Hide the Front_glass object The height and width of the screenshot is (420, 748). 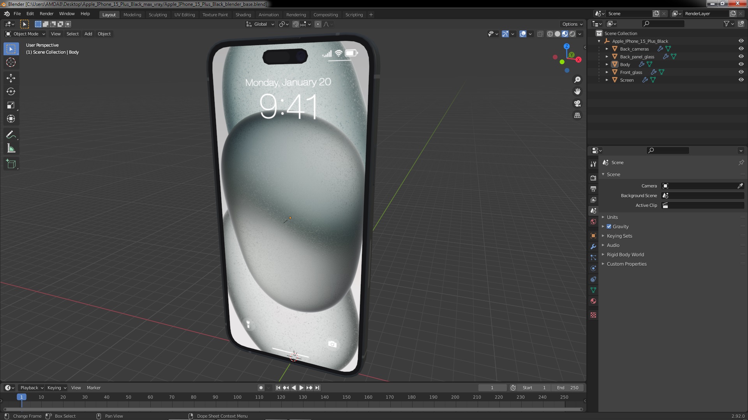click(x=741, y=72)
